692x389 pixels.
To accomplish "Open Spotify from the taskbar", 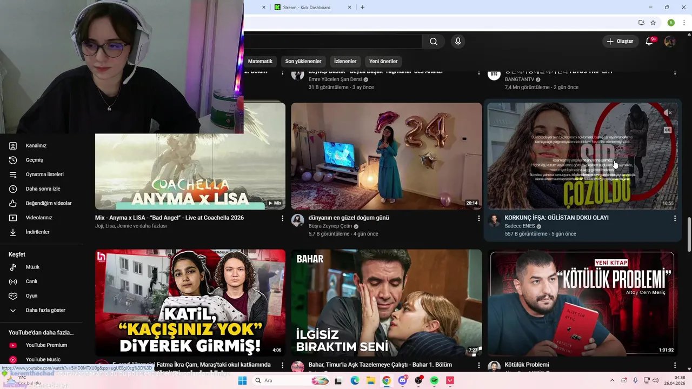I will (434, 380).
